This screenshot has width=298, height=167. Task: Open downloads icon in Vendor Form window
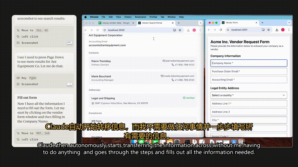(x=277, y=30)
